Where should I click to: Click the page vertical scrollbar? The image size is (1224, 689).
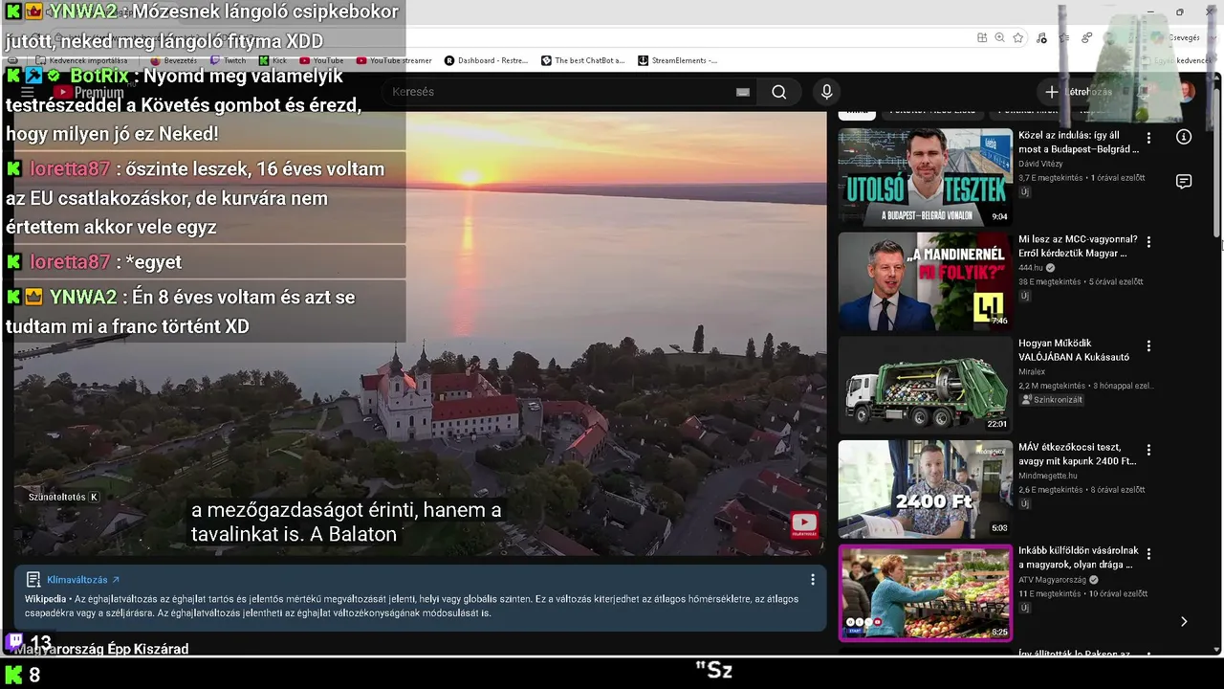(x=1217, y=163)
